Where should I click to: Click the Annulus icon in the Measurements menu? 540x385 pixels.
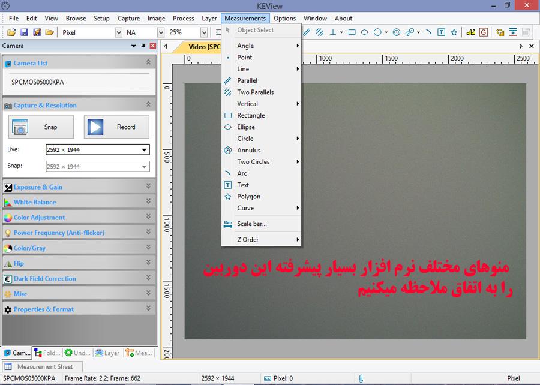[x=227, y=150]
